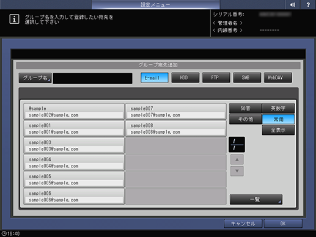Image resolution: width=316 pixels, height=237 pixels.
Task: Switch destination type to FTP
Action: coord(216,78)
